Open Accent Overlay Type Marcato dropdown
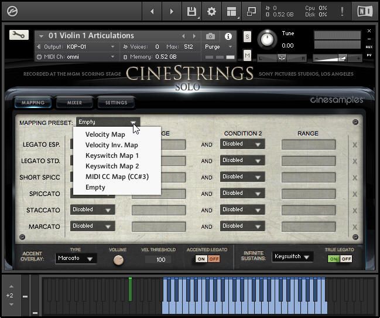The image size is (380, 318). [x=76, y=258]
